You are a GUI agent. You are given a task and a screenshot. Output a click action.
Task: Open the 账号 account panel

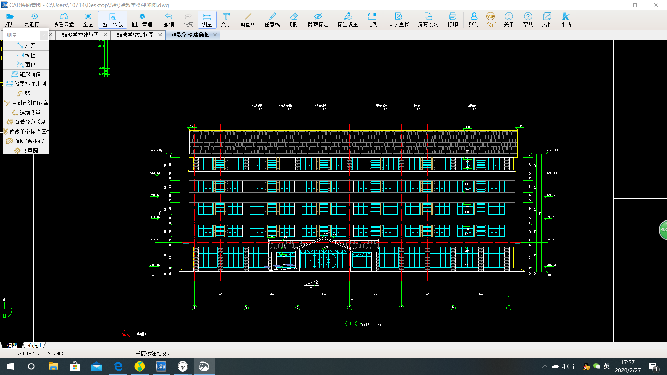474,20
